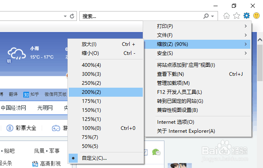
Task: Set zoom to 150%(1)
Action: pos(106,110)
